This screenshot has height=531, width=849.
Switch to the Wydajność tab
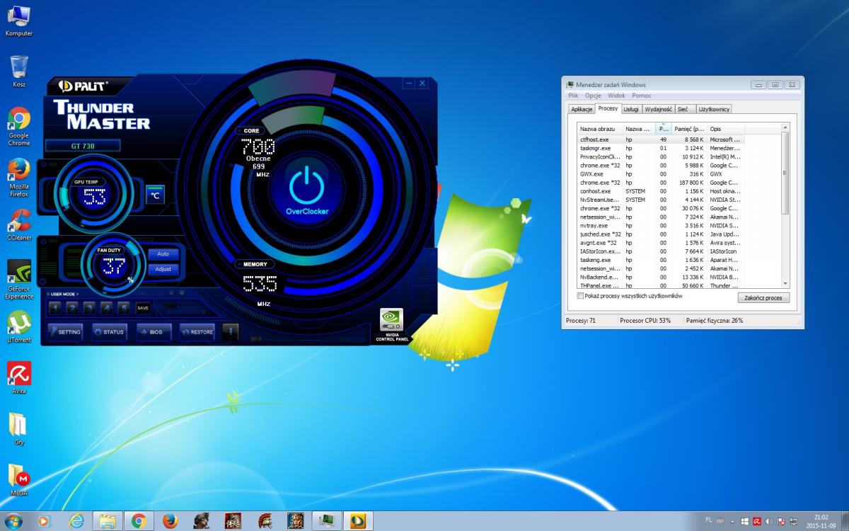click(x=658, y=109)
